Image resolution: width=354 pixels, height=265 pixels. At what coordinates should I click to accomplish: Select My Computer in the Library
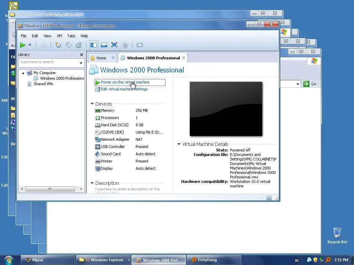click(x=45, y=73)
